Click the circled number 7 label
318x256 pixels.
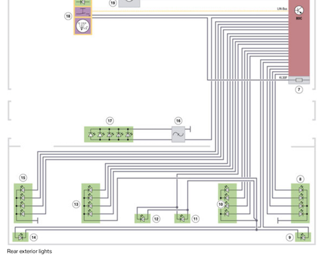click(x=299, y=90)
